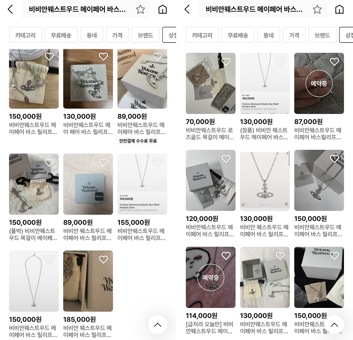
Task: Open the 안전결제 수수료 무료 badge
Action: click(x=138, y=141)
